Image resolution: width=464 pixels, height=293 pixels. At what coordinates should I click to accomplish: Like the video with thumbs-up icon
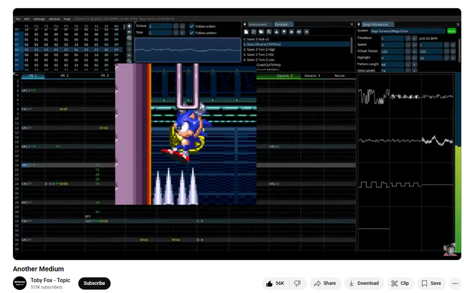pyautogui.click(x=269, y=283)
